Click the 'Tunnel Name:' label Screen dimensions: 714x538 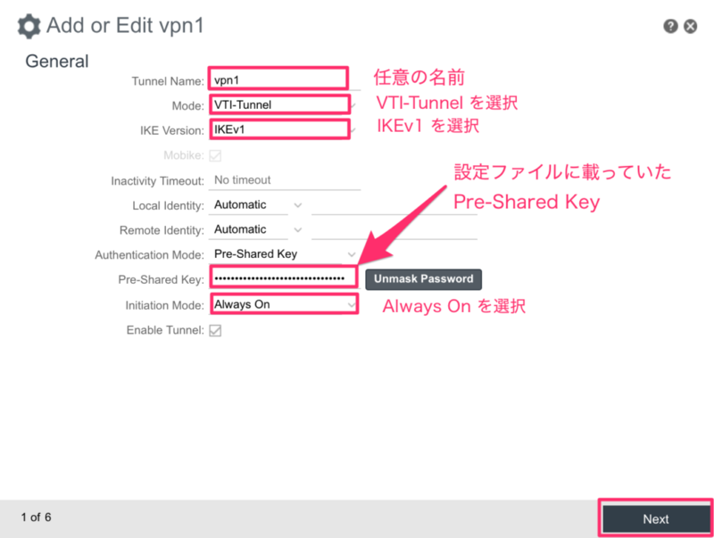point(168,81)
